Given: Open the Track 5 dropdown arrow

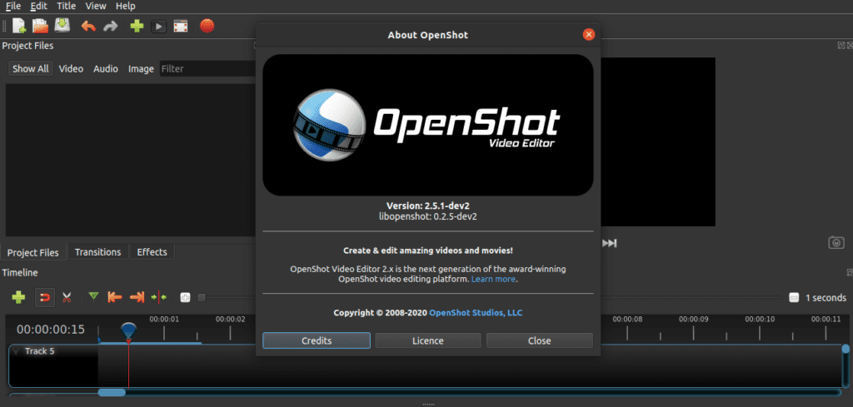Looking at the screenshot, I should coord(16,351).
